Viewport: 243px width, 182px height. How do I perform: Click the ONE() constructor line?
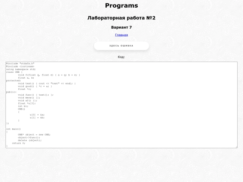click(x=22, y=109)
